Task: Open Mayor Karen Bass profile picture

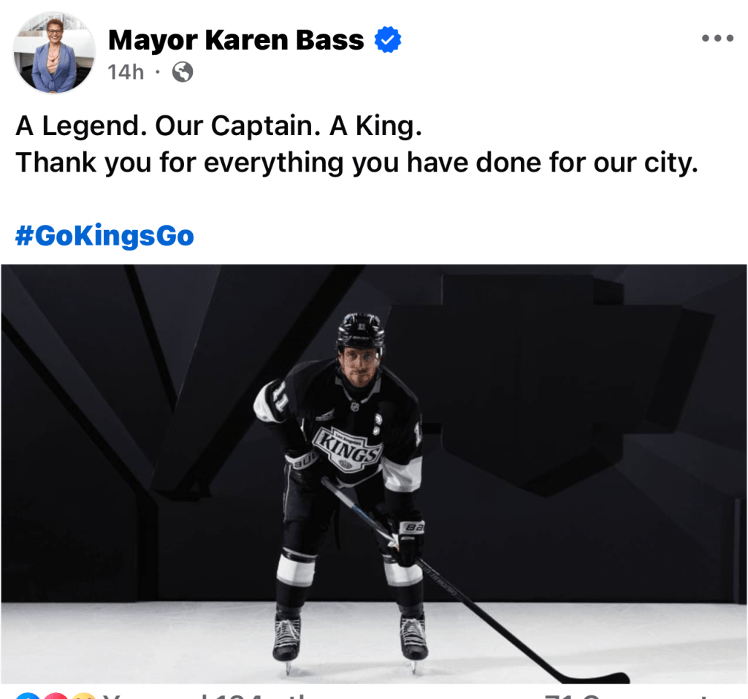Action: (54, 53)
